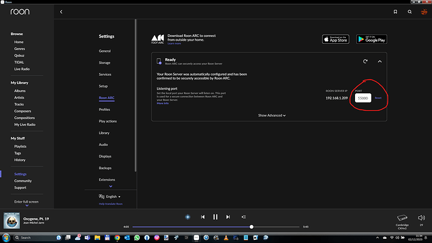This screenshot has width=432, height=243.
Task: Open Tracks in My Library
Action: [x=19, y=105]
